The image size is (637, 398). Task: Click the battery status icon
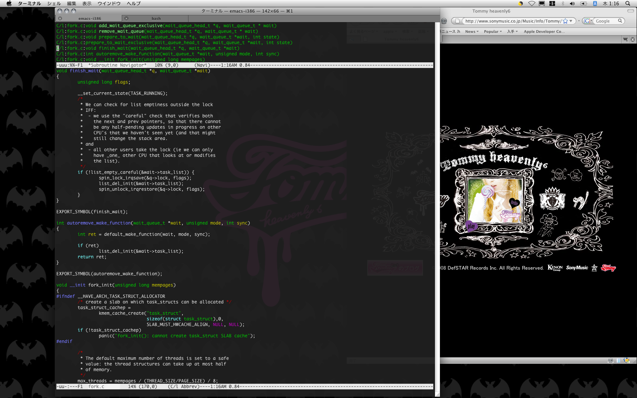tap(584, 3)
